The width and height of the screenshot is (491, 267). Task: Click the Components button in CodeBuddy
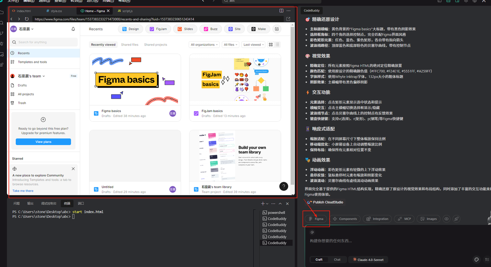coord(345,219)
